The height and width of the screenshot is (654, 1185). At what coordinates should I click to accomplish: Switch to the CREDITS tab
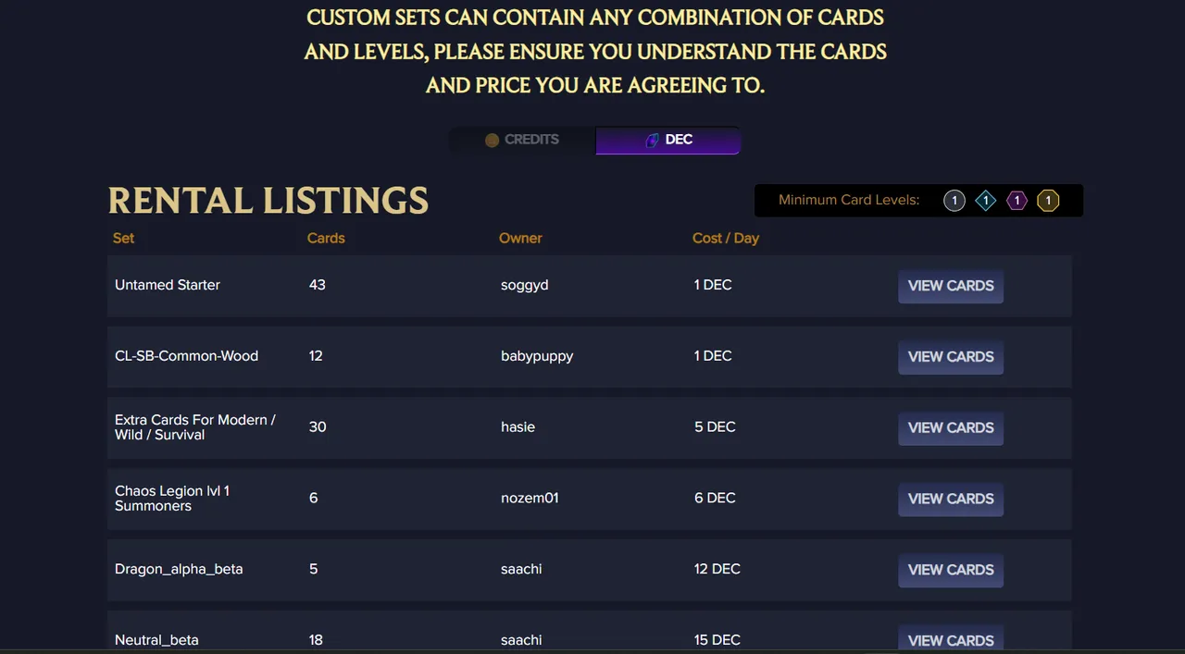pyautogui.click(x=522, y=140)
